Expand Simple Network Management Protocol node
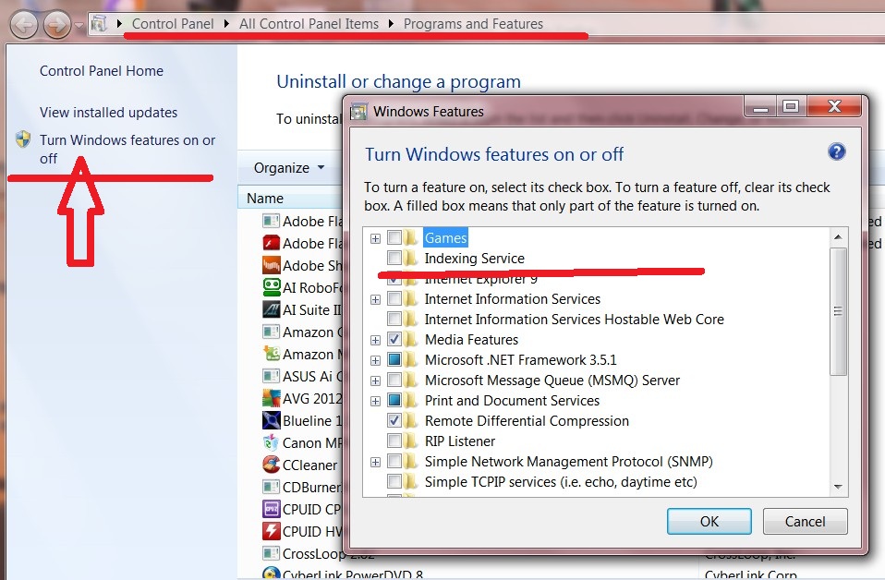885x580 pixels. pyautogui.click(x=375, y=462)
